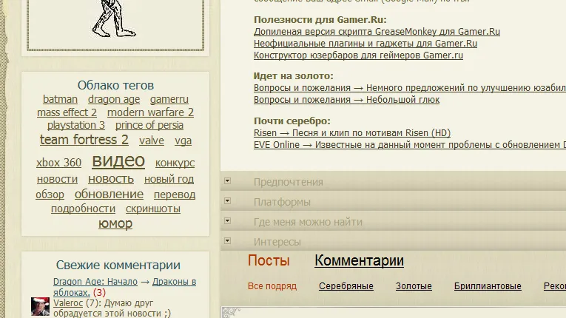Viewport: 566px width, 318px height.
Task: Open the team fortress 2 tag
Action: click(x=84, y=140)
